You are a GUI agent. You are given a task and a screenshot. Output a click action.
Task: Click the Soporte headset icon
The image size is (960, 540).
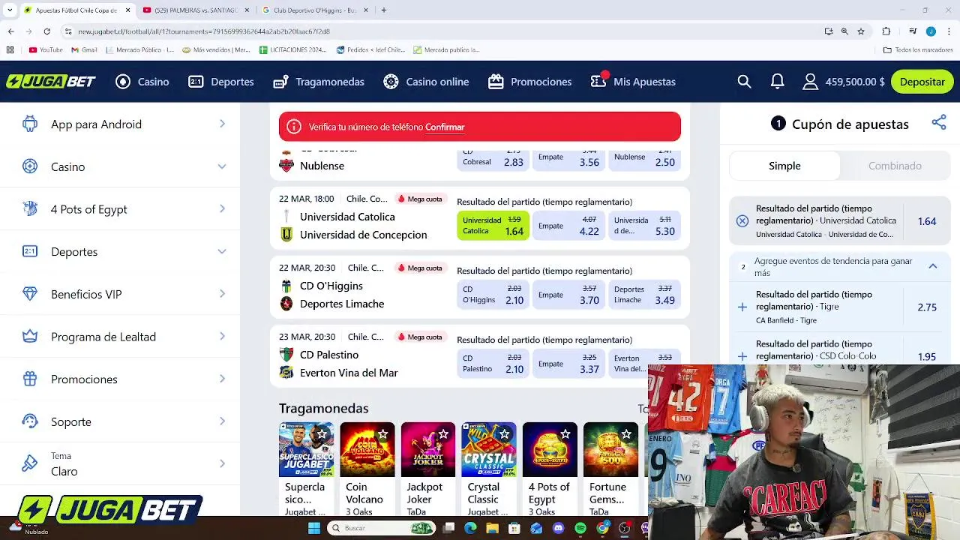coord(30,421)
